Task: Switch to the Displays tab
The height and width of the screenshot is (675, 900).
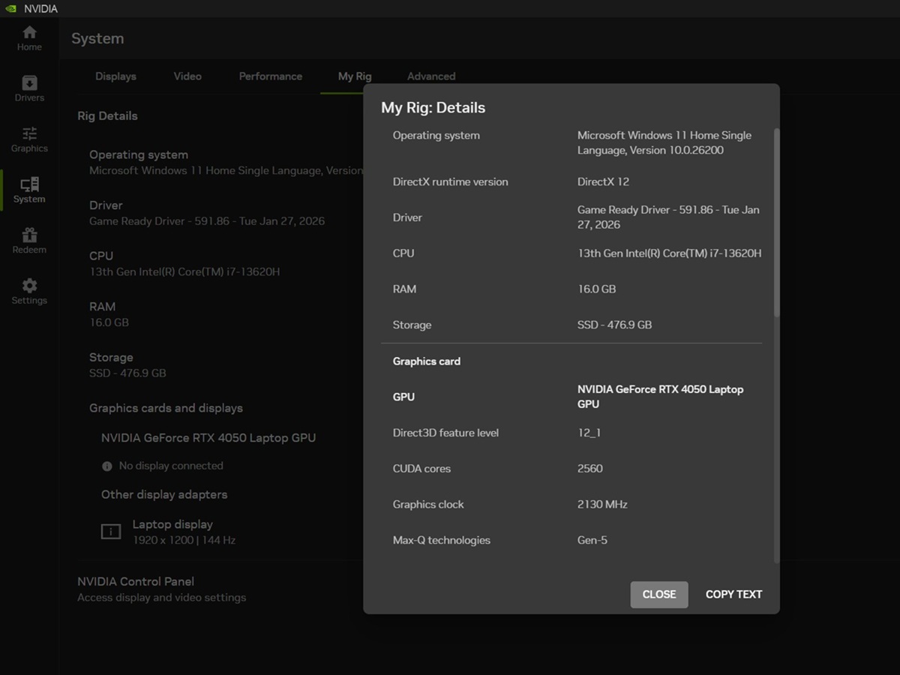Action: (115, 76)
